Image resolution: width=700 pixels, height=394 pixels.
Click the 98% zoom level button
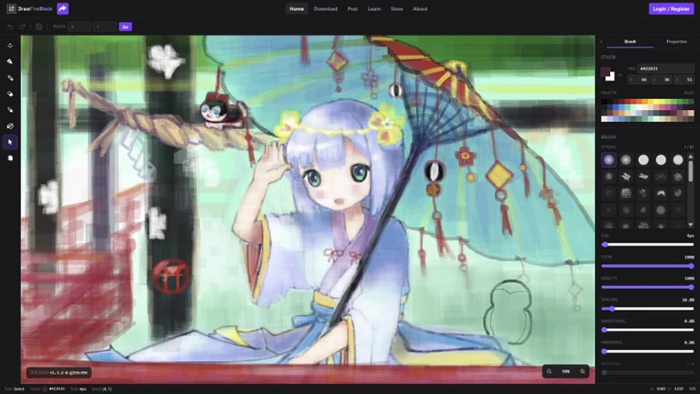click(x=565, y=371)
